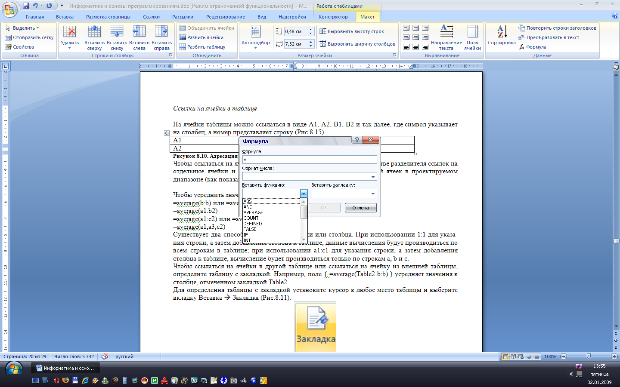Switch to Full Screen Reading view

[513, 356]
